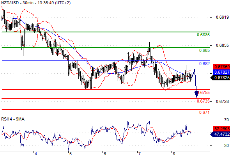
Task: Select the 0.6735 red support label
Action: pyautogui.click(x=203, y=101)
